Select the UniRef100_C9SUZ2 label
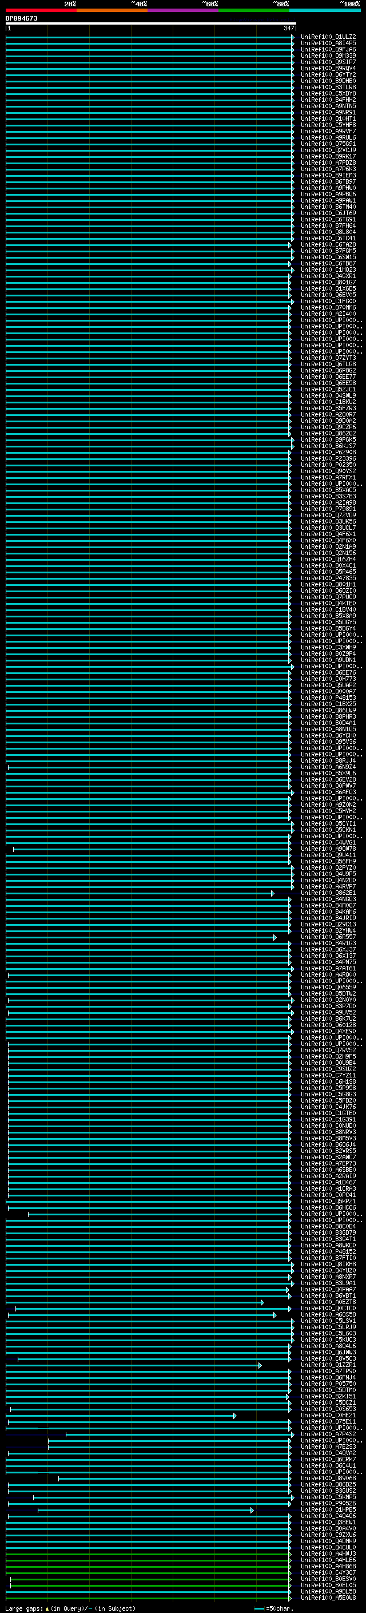Image resolution: width=366 pixels, height=1613 pixels. (x=328, y=1069)
